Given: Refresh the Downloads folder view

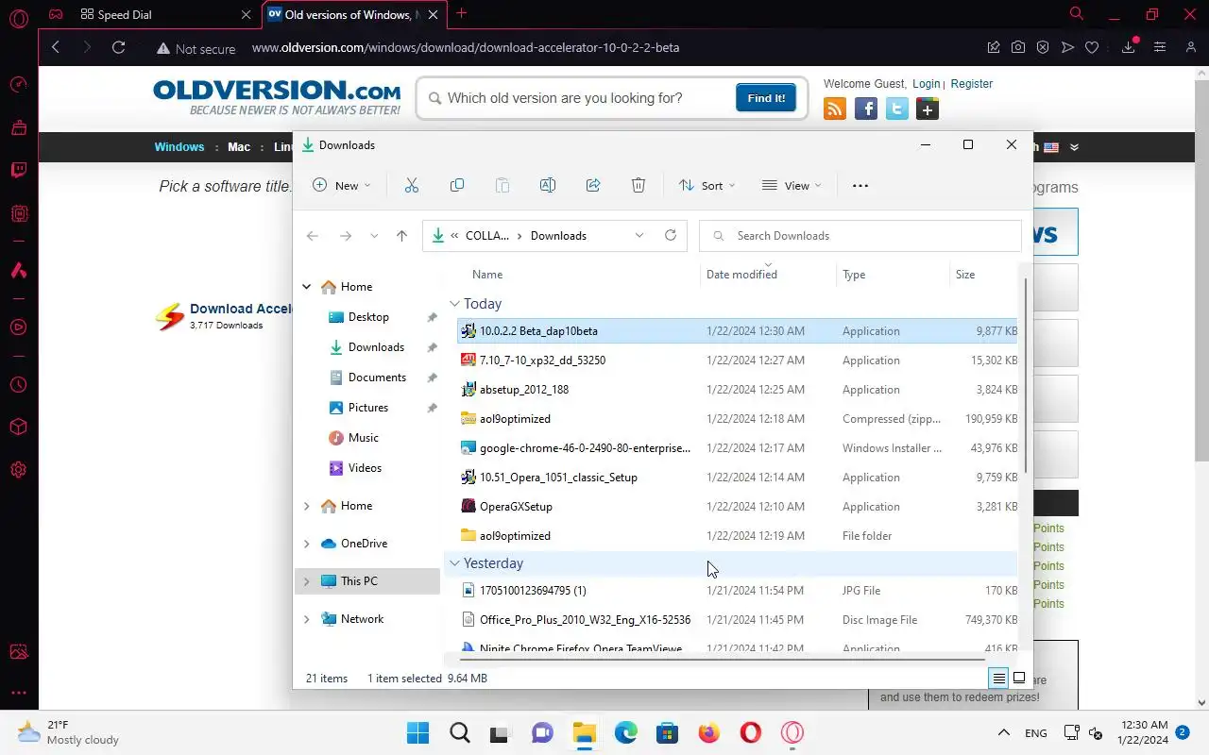Looking at the screenshot, I should [x=671, y=235].
